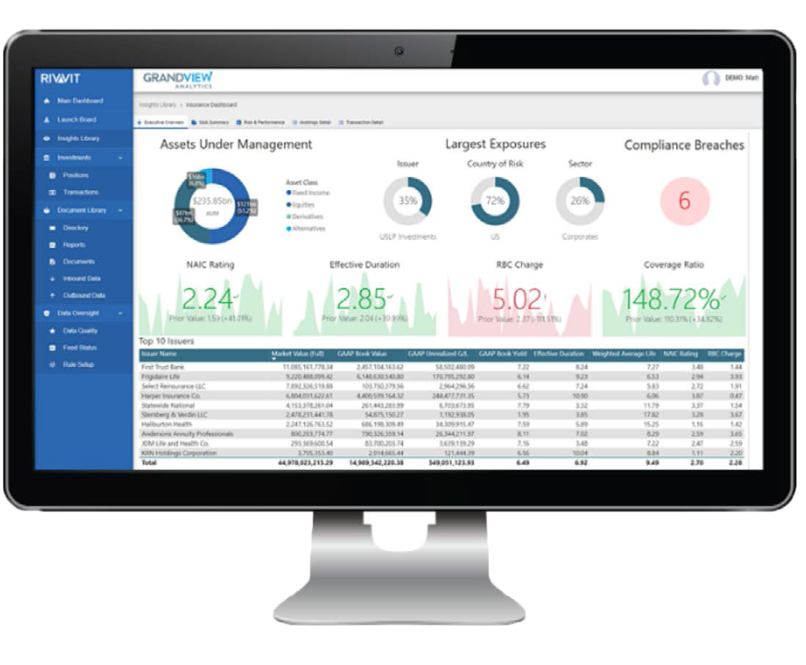The height and width of the screenshot is (665, 806).
Task: Switch to the Risk & Performance tab
Action: coord(261,123)
